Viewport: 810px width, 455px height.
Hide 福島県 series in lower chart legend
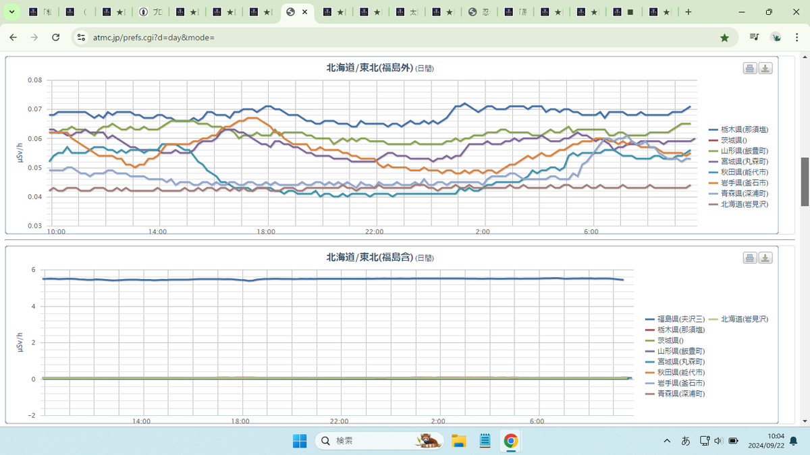676,318
